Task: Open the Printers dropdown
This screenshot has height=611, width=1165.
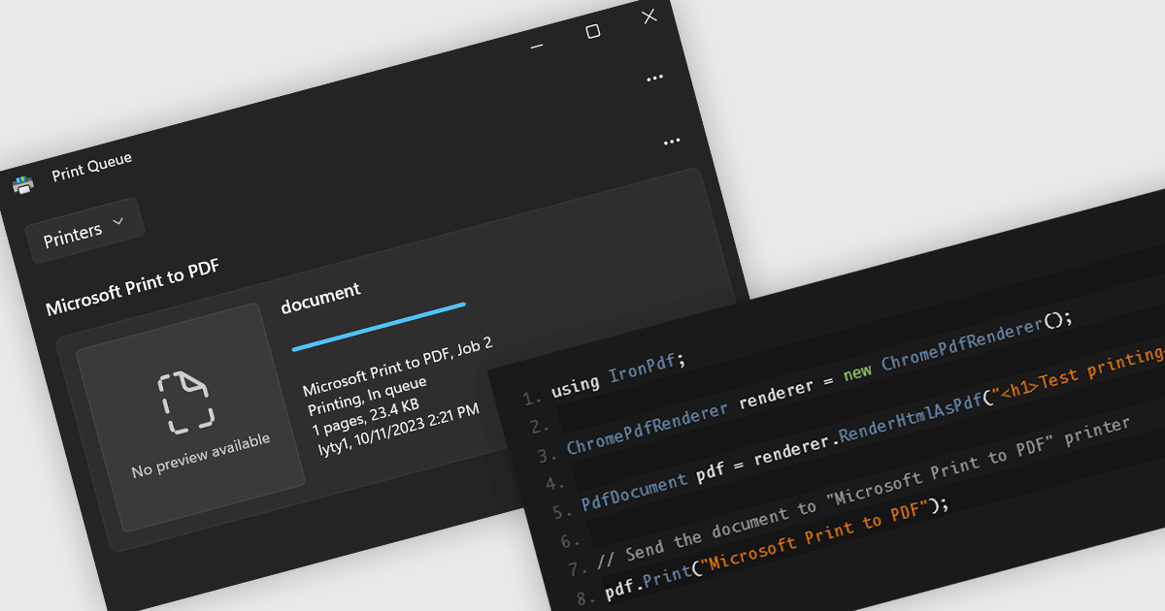Action: pyautogui.click(x=85, y=231)
